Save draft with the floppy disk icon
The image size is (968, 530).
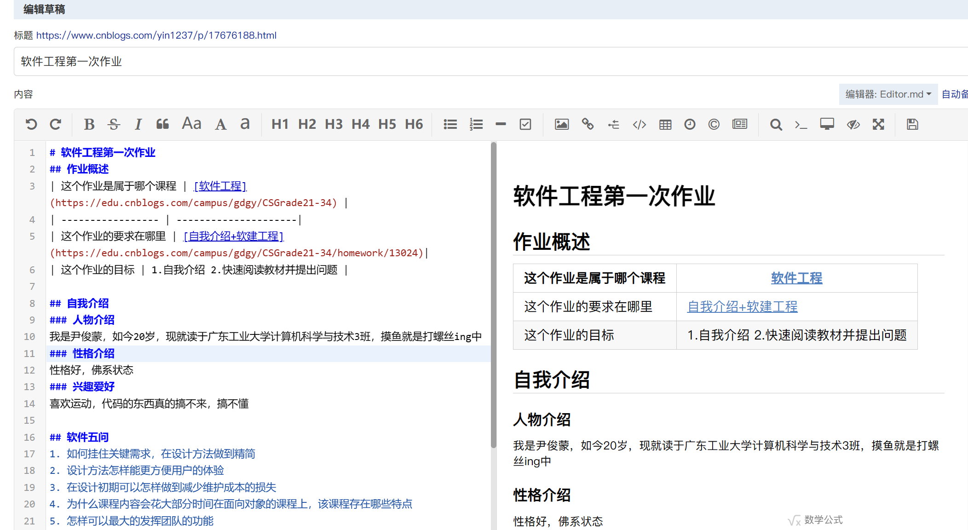point(912,124)
